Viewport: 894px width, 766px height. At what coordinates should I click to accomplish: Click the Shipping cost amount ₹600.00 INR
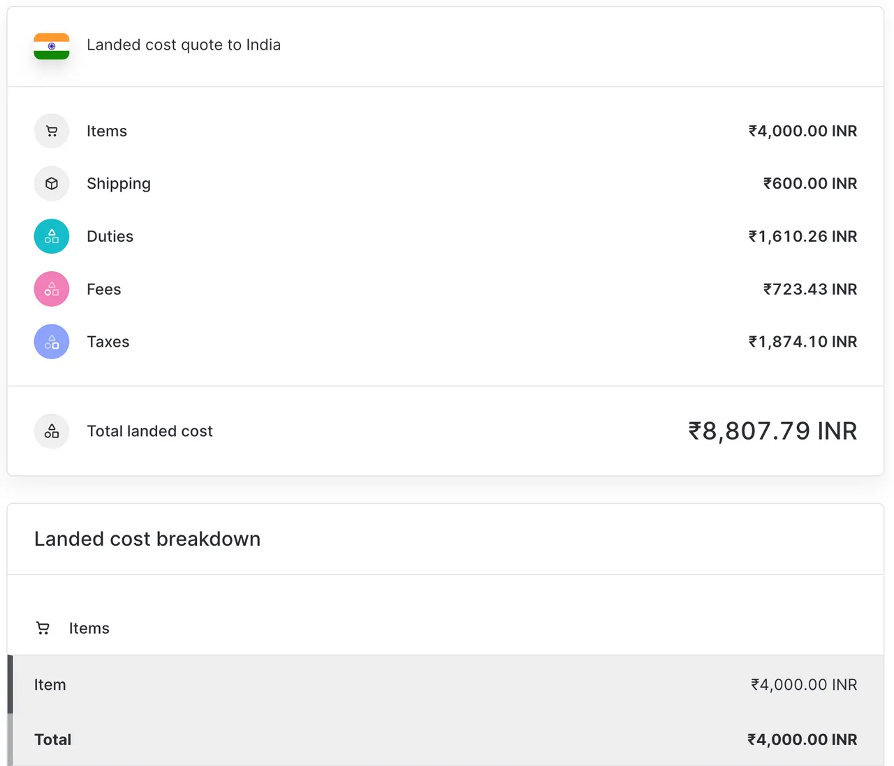point(810,183)
